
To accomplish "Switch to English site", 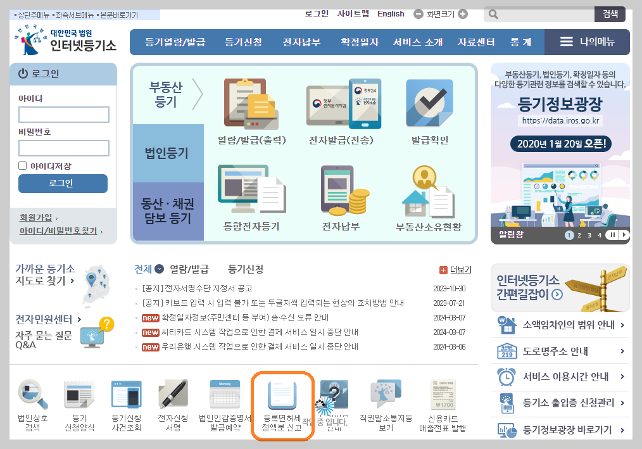I will [391, 14].
